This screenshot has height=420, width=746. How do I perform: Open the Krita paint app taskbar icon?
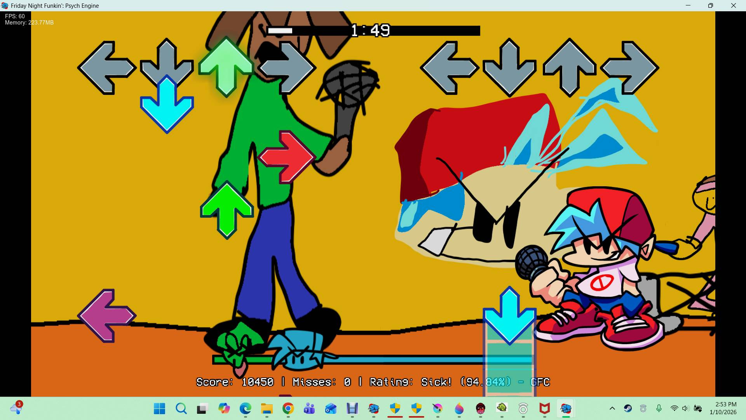(x=437, y=409)
